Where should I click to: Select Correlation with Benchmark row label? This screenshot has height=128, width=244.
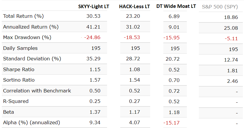[x=37, y=91]
